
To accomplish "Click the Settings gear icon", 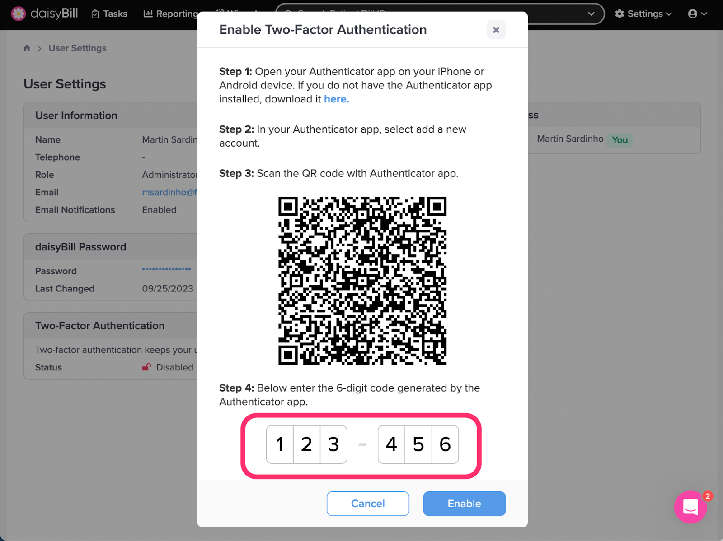I will click(x=620, y=14).
